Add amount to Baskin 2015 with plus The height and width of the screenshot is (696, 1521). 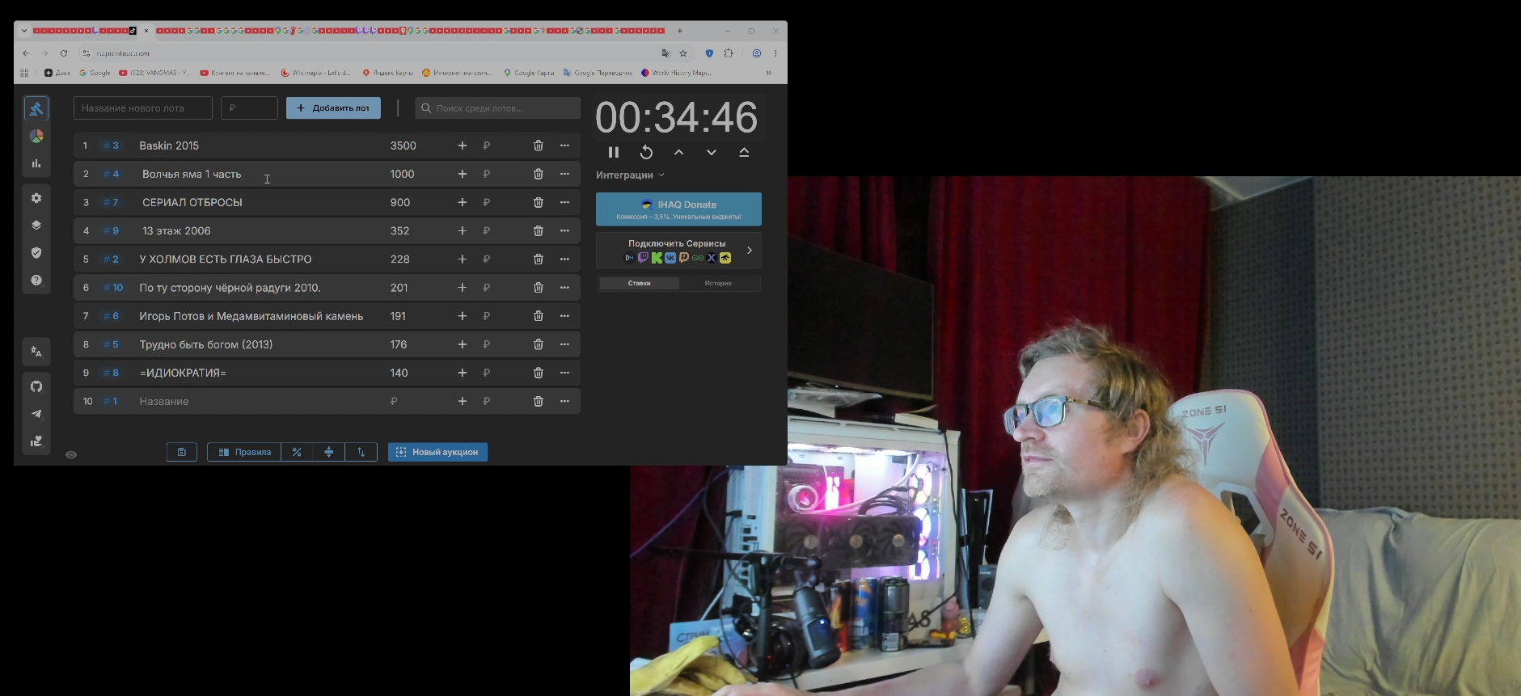(463, 146)
